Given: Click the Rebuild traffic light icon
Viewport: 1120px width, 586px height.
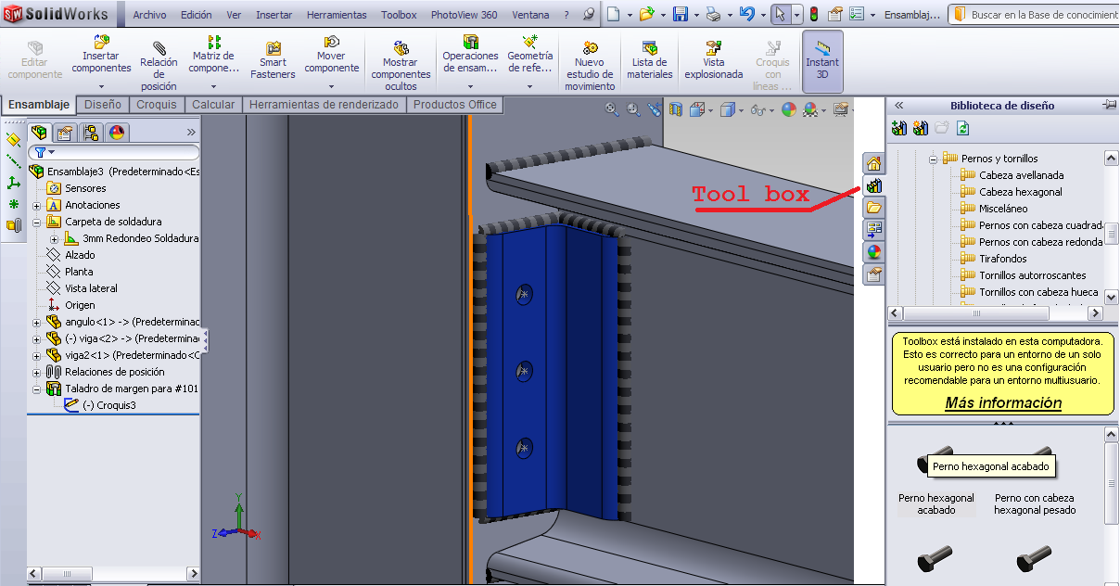Looking at the screenshot, I should (814, 14).
